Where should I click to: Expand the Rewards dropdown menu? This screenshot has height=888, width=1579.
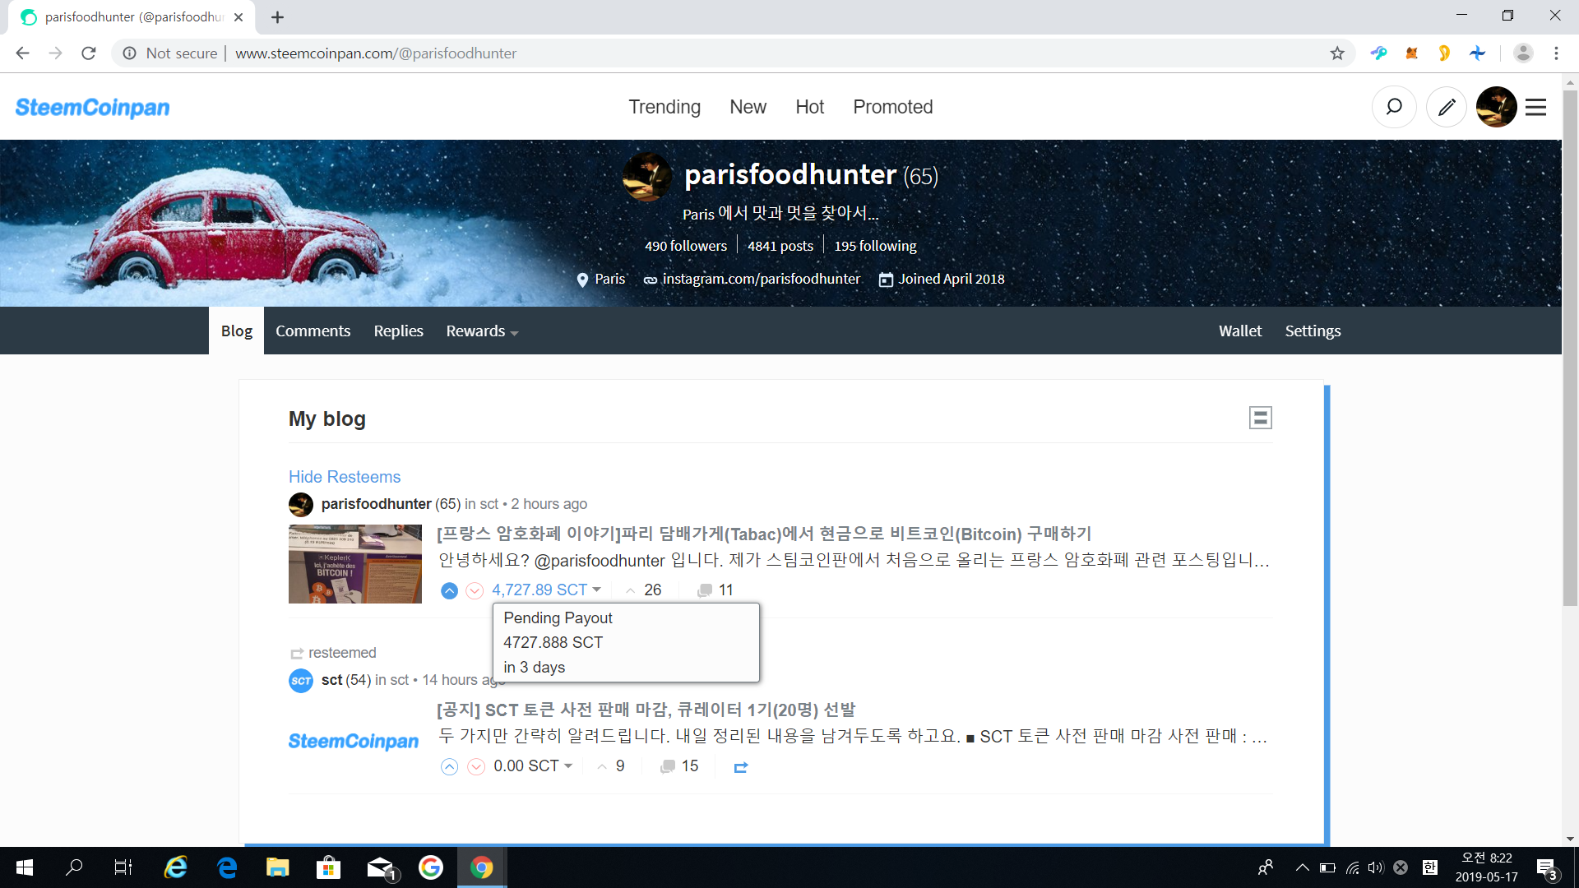(482, 331)
